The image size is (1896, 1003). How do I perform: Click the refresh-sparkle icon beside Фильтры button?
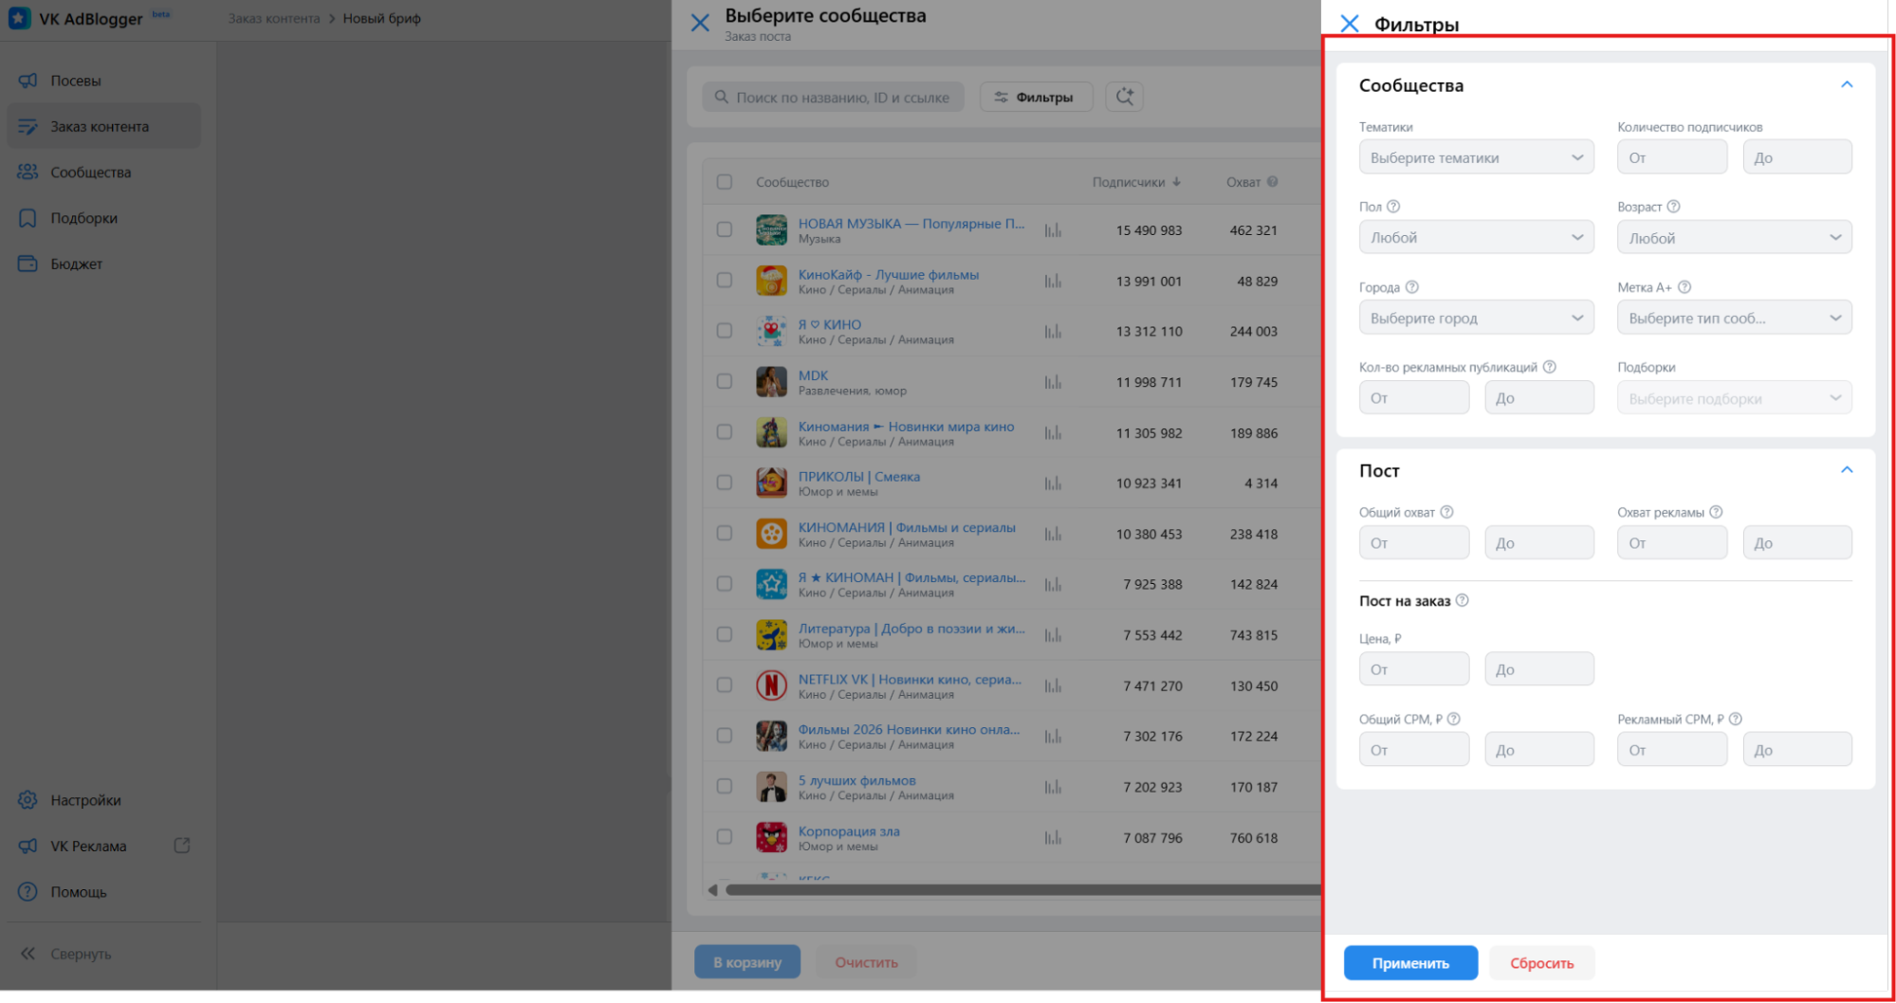pyautogui.click(x=1124, y=97)
